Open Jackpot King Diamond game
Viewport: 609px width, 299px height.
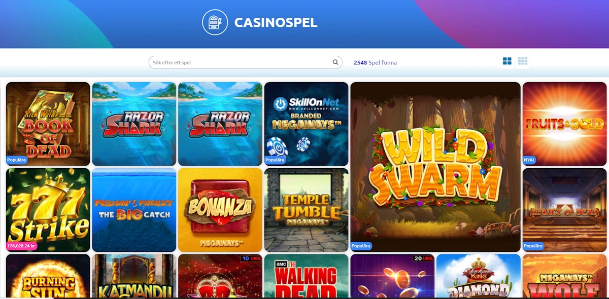coord(478,276)
